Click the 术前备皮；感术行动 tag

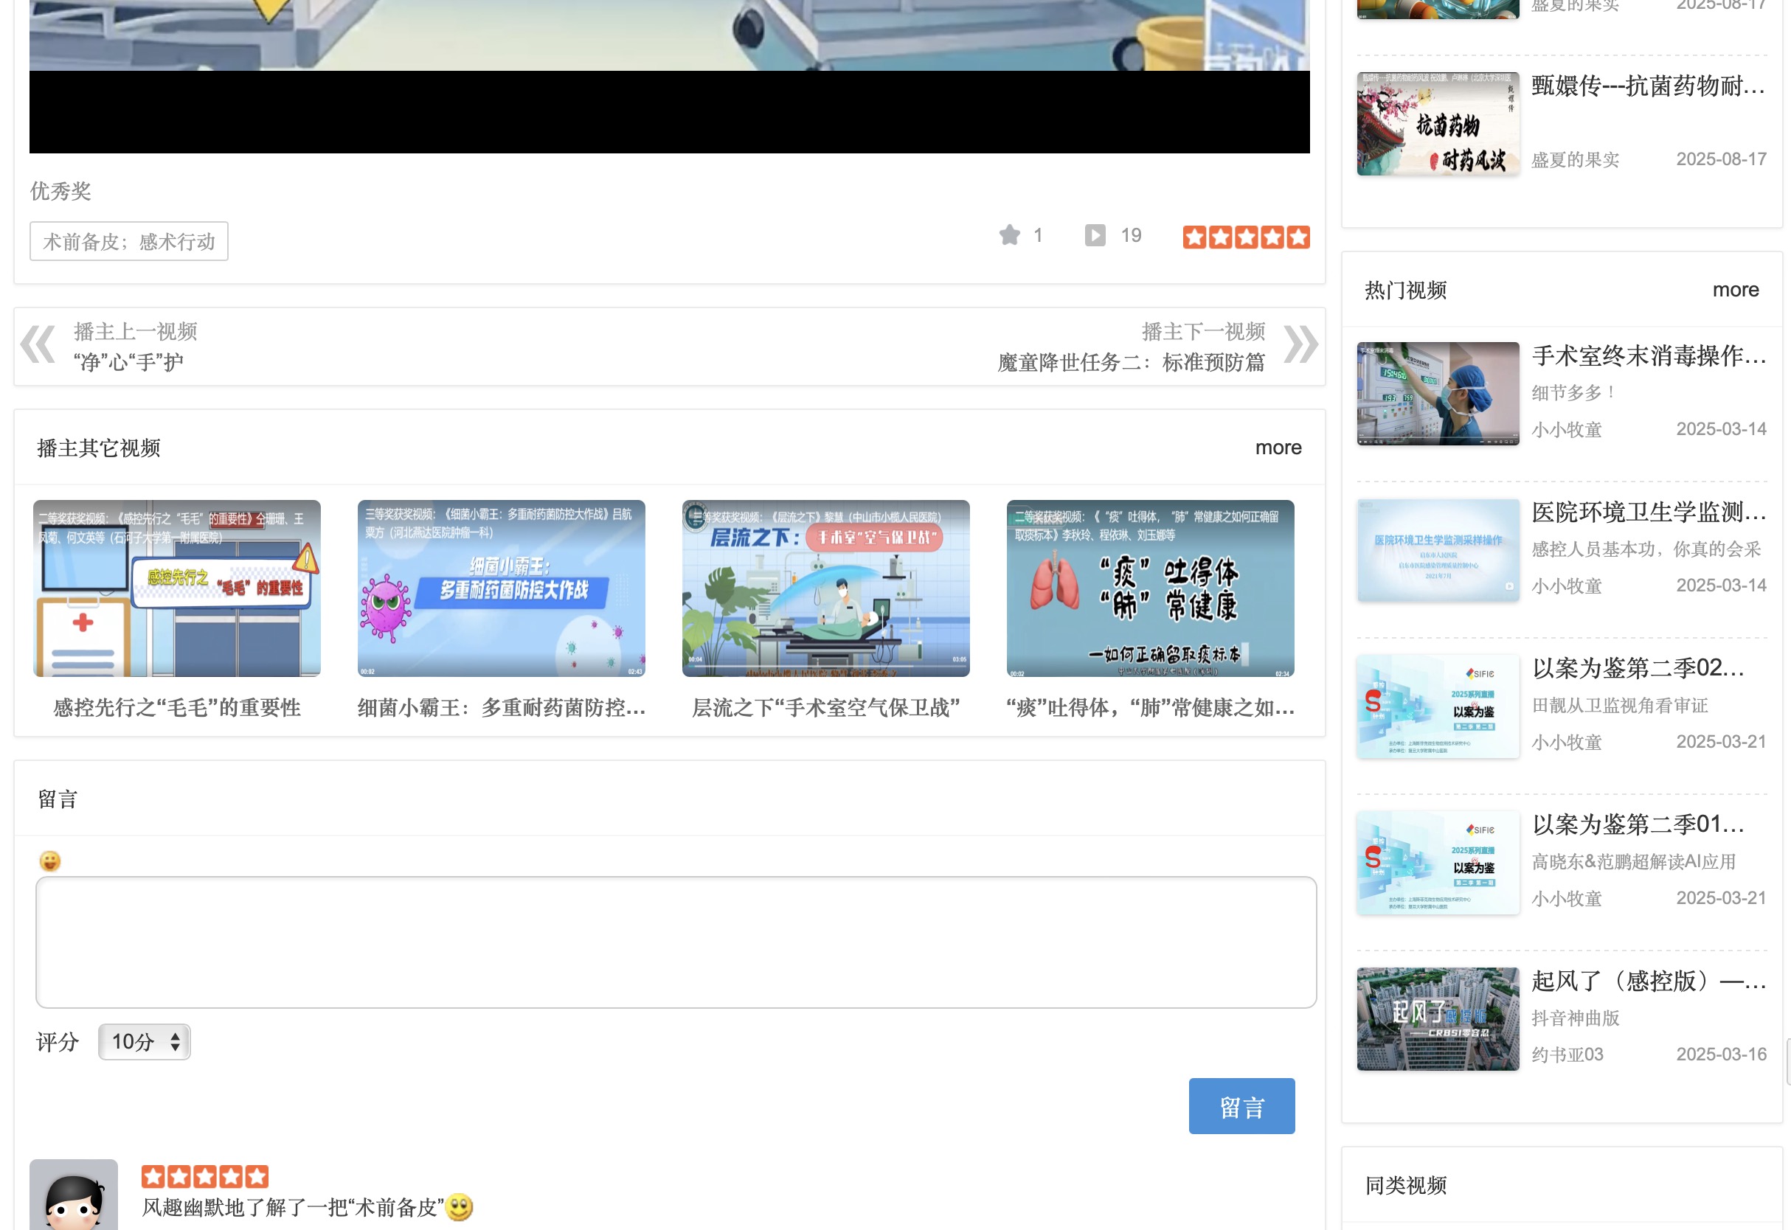[129, 241]
